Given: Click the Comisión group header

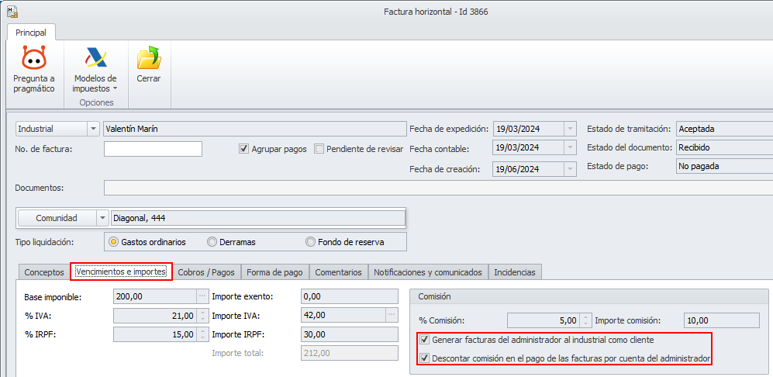Looking at the screenshot, I should click(x=589, y=296).
